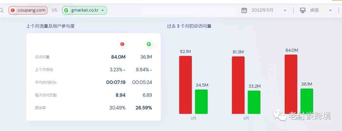Click the desktop monitor icon

tap(302, 10)
